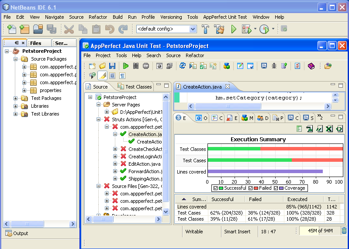Toggle the Successful legend checkbox

[x=215, y=188]
